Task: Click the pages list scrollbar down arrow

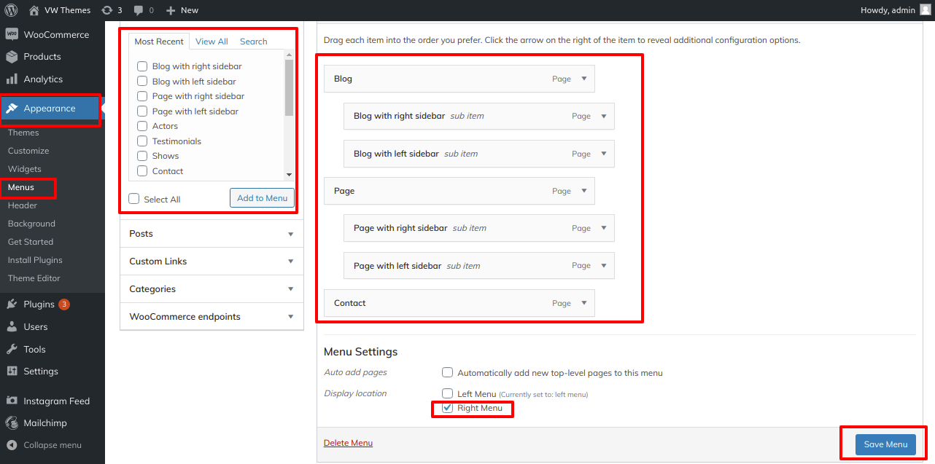Action: point(289,175)
